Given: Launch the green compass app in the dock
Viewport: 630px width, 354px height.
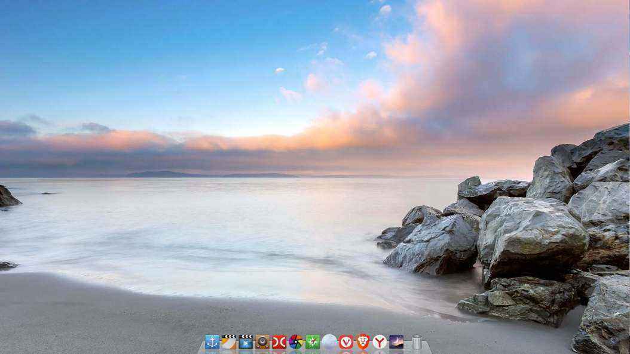Looking at the screenshot, I should tap(313, 342).
